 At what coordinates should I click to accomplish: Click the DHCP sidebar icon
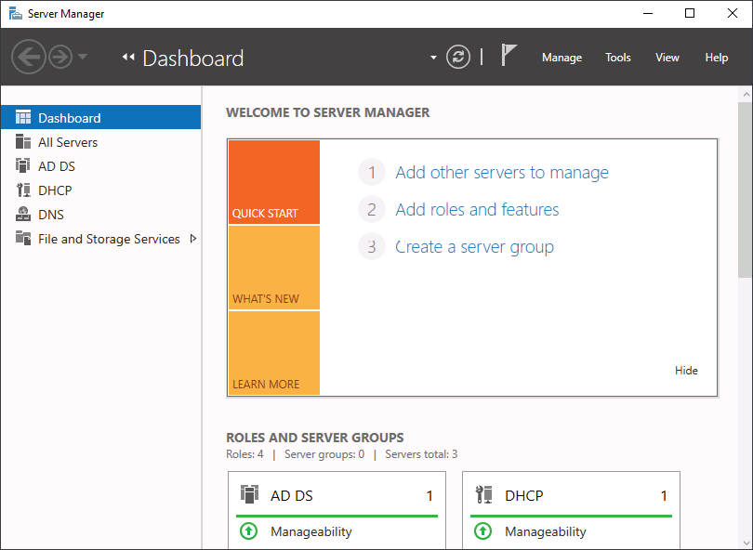tap(23, 190)
